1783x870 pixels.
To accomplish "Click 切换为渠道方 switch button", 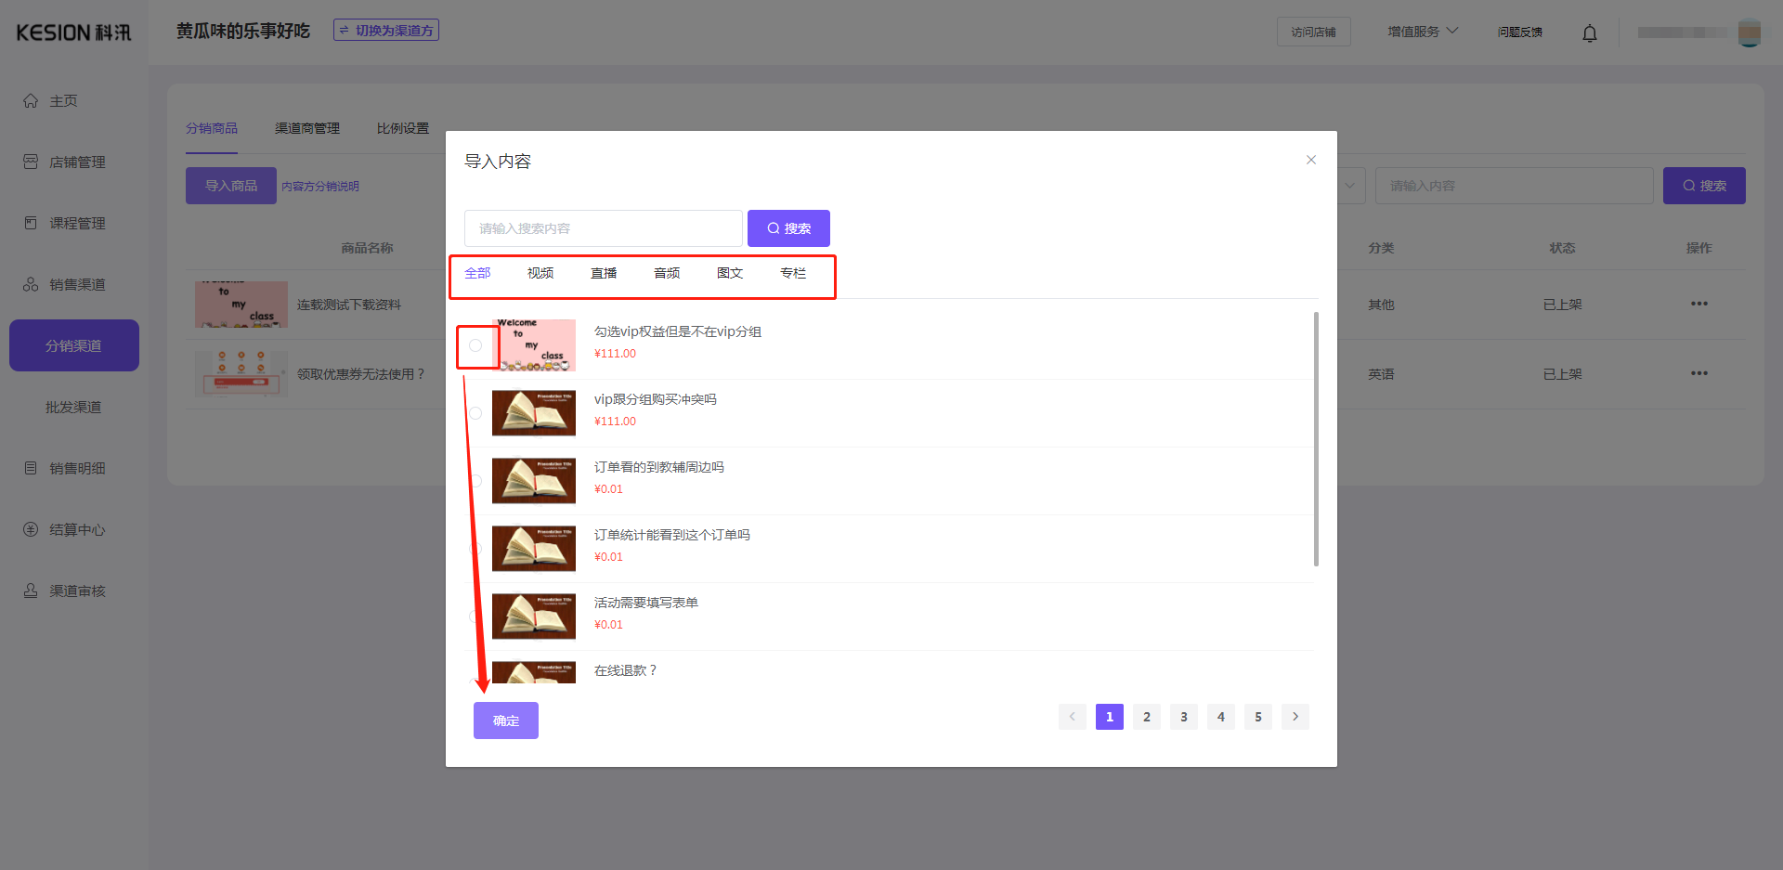I will (x=386, y=31).
